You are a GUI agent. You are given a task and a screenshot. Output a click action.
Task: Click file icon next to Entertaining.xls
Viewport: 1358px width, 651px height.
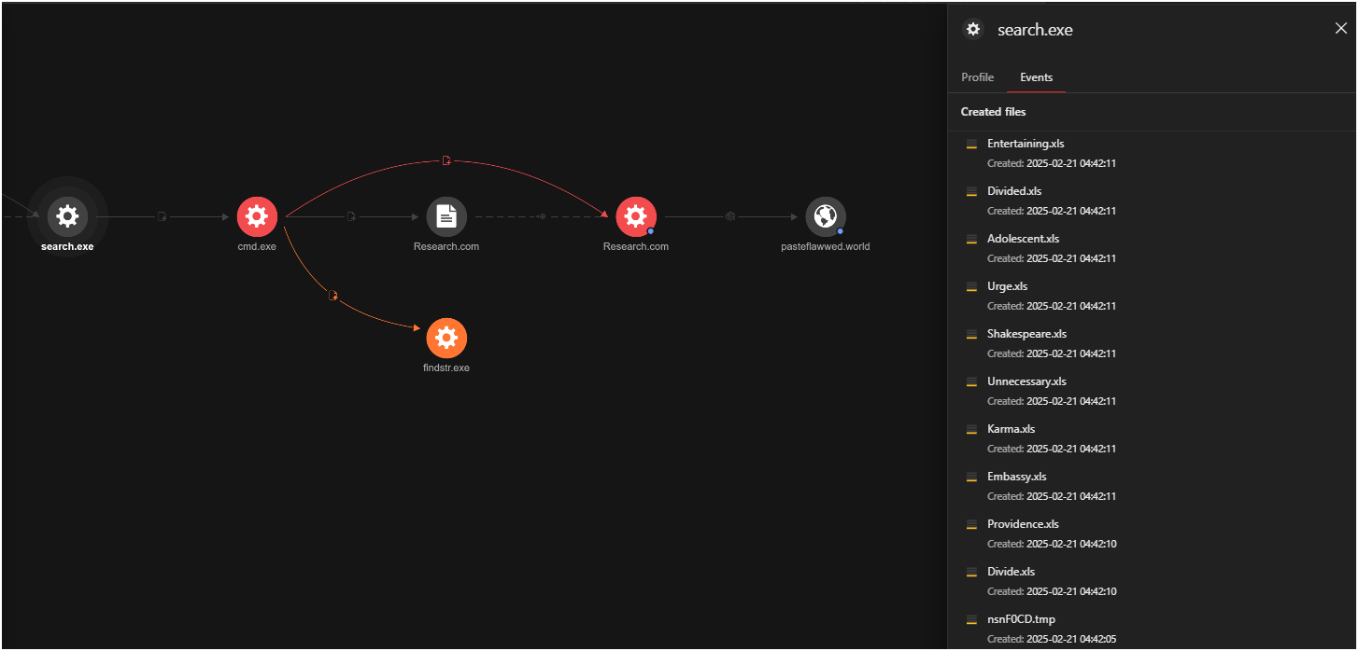pos(971,145)
